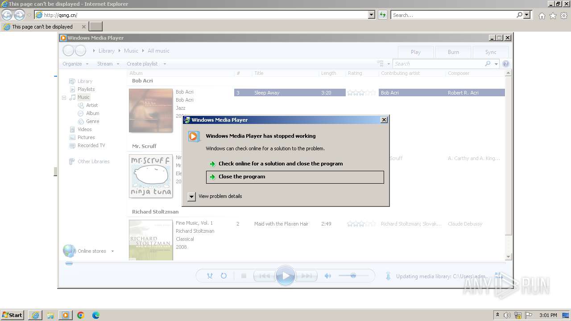Select Pictures in navigation pane
571x321 pixels.
click(x=86, y=137)
